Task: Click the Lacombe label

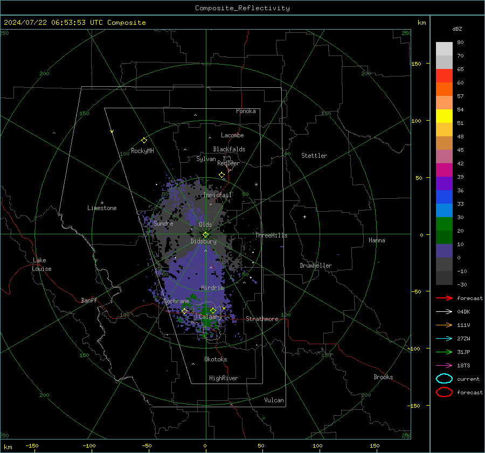Action: (x=232, y=135)
